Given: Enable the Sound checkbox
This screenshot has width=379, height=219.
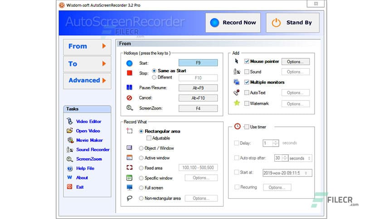Looking at the screenshot, I should pyautogui.click(x=247, y=71).
